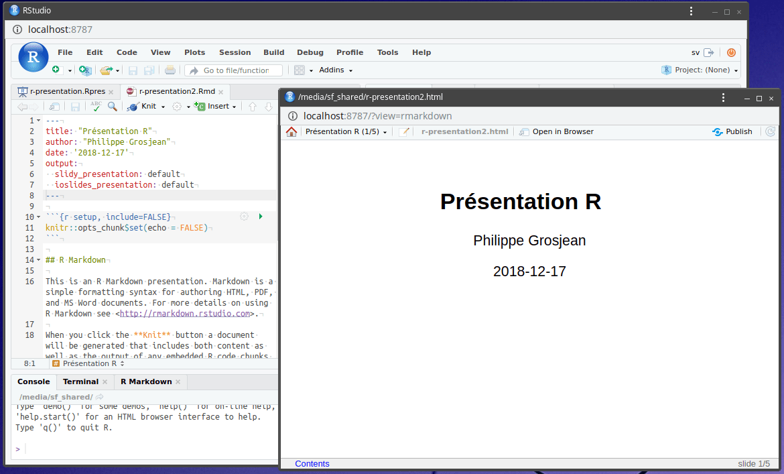Click the Publish button

click(732, 131)
